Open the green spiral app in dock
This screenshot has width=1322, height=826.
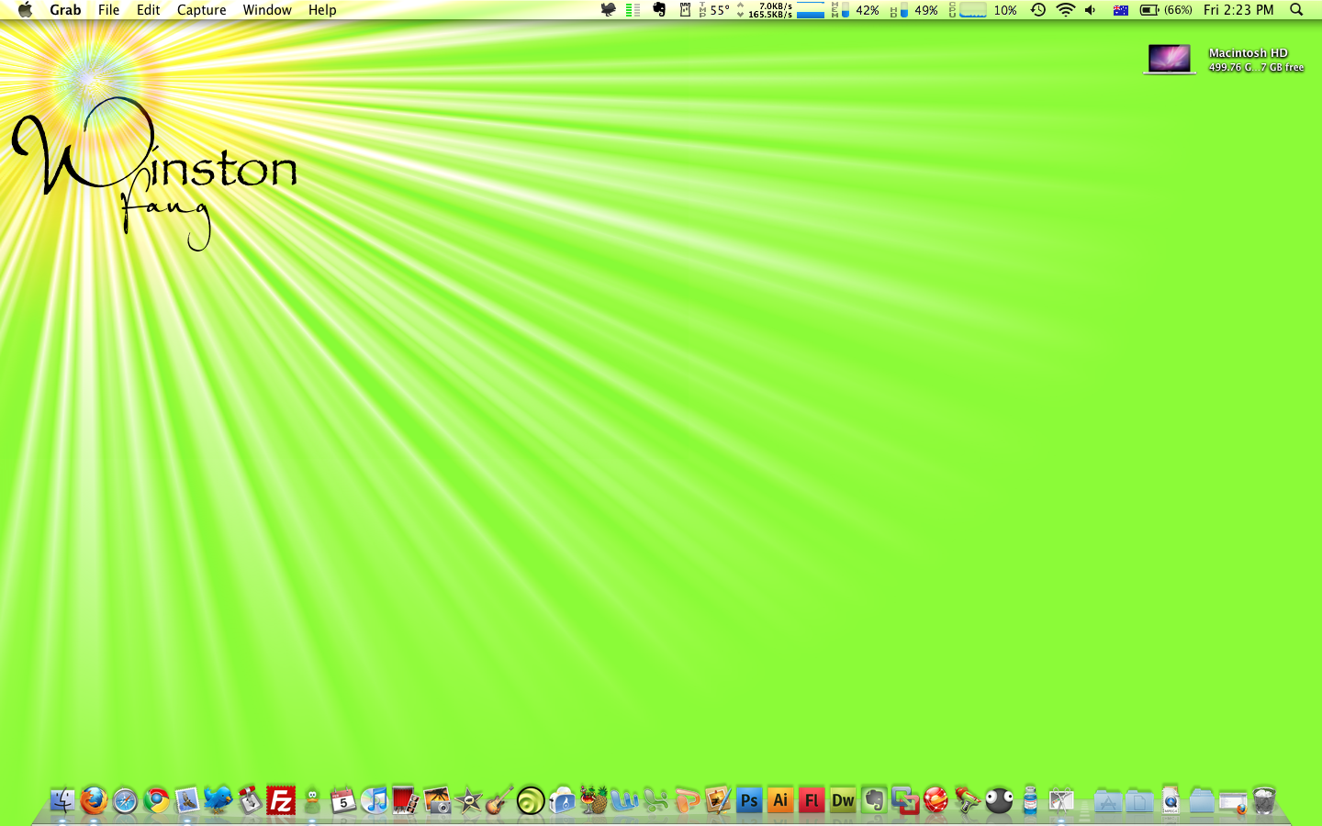point(531,800)
